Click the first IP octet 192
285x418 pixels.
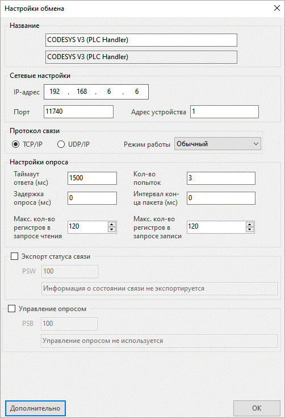pyautogui.click(x=55, y=92)
